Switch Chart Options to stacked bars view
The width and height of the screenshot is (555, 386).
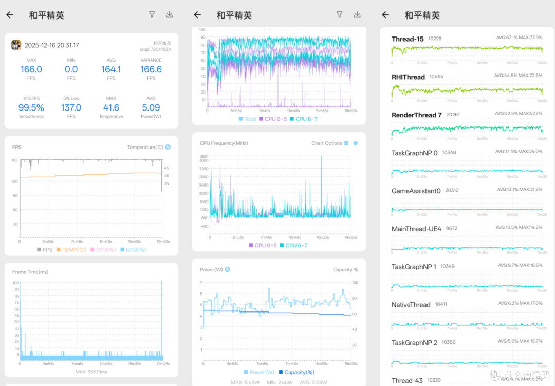pos(346,143)
